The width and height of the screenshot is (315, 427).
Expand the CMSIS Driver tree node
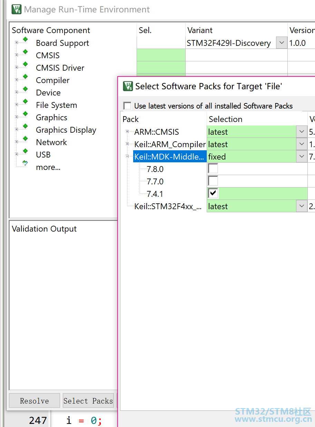point(16,68)
